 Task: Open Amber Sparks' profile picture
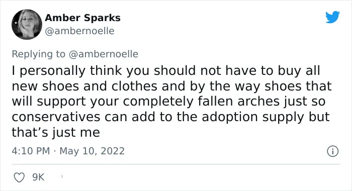pyautogui.click(x=27, y=25)
